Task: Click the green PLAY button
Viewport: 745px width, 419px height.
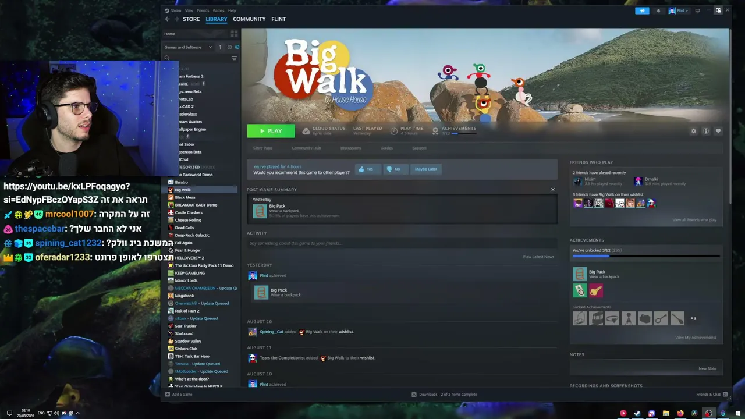Action: click(x=271, y=131)
